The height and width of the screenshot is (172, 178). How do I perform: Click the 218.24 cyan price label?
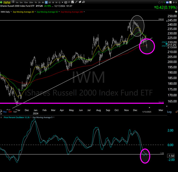pos(164,42)
